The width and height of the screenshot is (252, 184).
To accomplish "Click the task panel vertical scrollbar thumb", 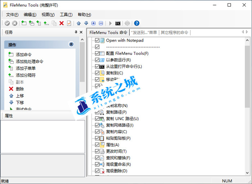I will tap(82, 62).
